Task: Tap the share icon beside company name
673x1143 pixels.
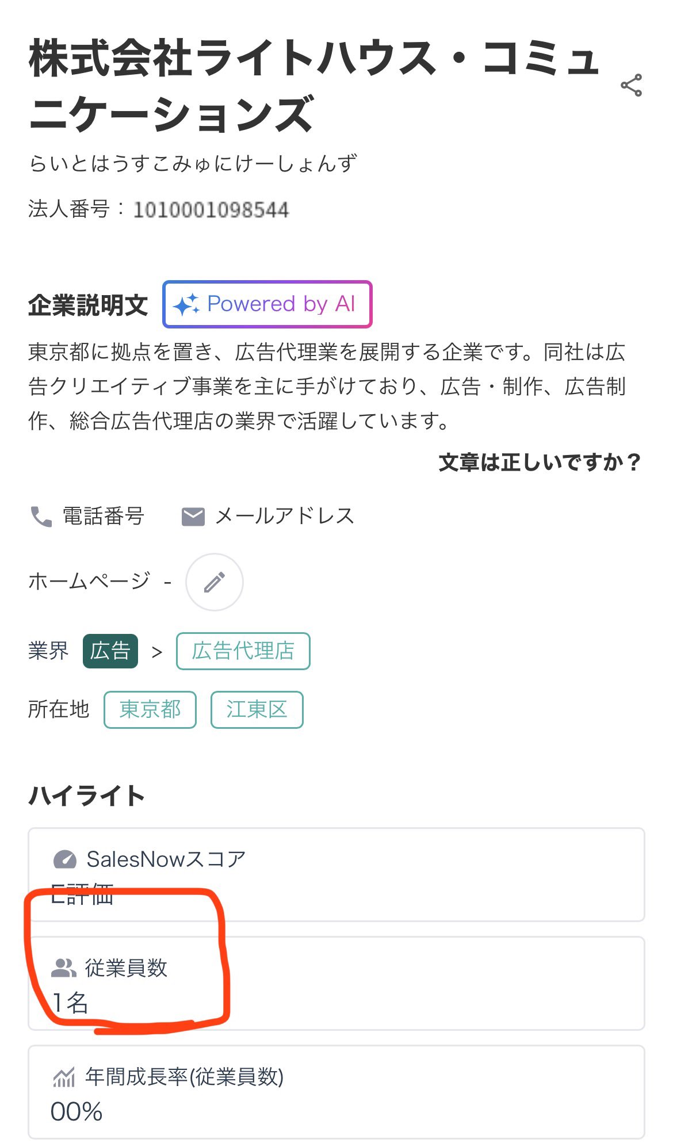Action: [x=631, y=86]
